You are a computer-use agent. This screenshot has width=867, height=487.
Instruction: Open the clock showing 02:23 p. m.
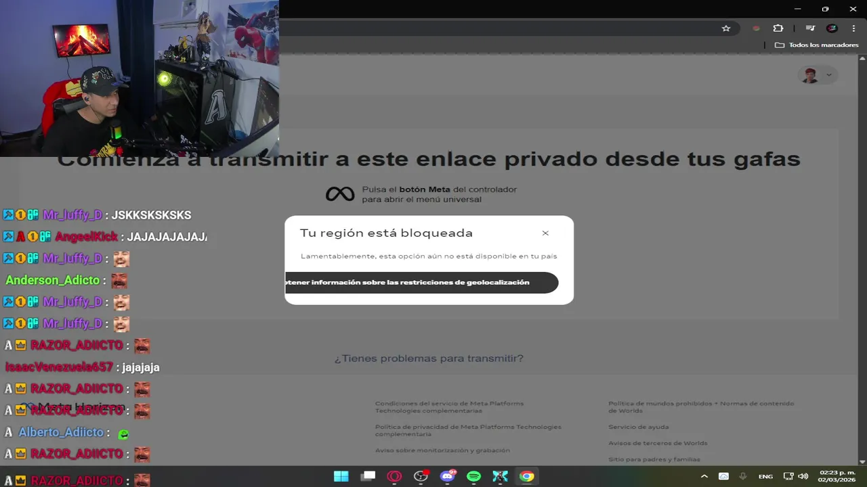point(837,476)
